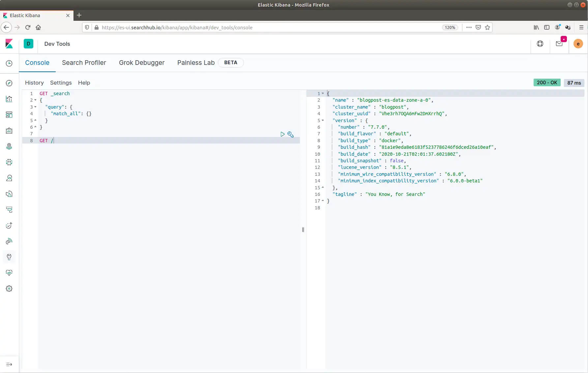Collapse the JSON response at line 1

click(x=322, y=93)
